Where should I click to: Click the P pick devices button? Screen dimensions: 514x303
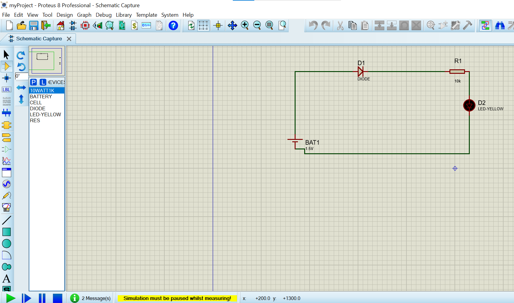tap(33, 82)
